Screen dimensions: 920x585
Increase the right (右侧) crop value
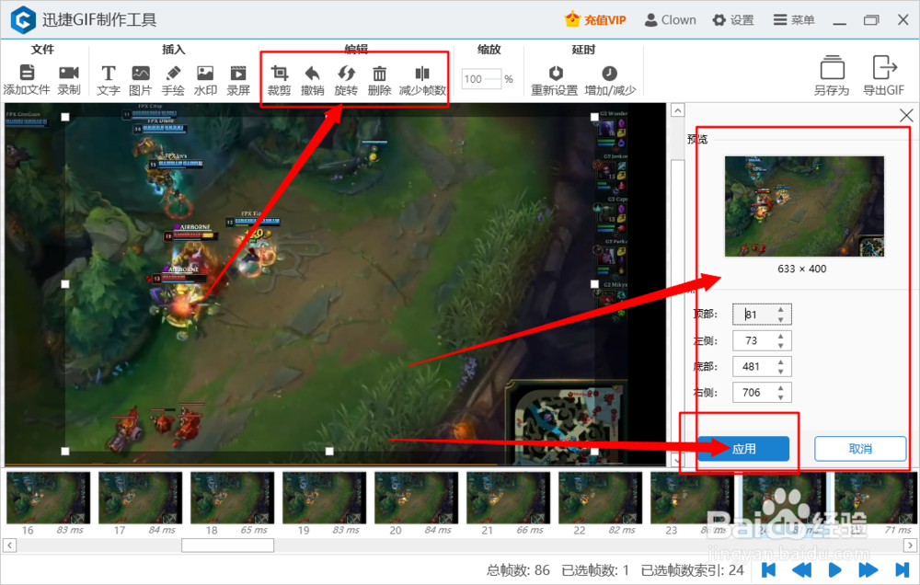[x=781, y=387]
